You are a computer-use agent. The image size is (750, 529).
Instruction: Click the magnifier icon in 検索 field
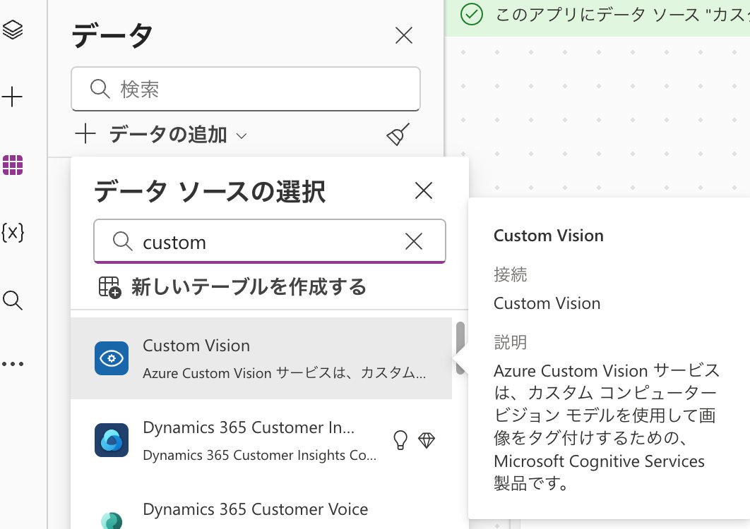pos(100,89)
